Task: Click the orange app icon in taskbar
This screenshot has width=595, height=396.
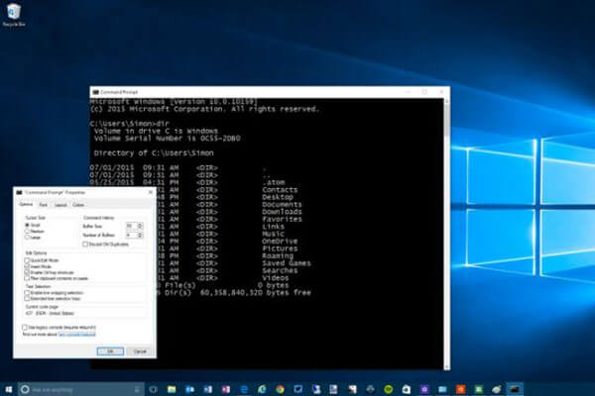Action: click(461, 389)
